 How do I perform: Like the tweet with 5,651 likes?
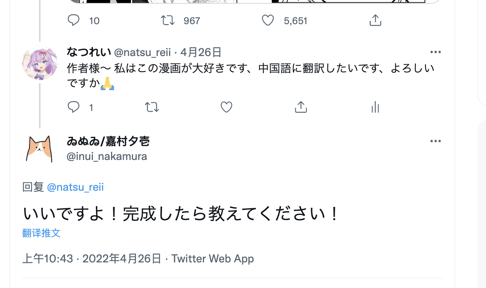pyautogui.click(x=268, y=20)
